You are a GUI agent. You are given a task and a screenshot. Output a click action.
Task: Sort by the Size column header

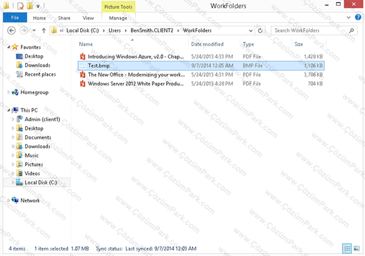point(299,44)
